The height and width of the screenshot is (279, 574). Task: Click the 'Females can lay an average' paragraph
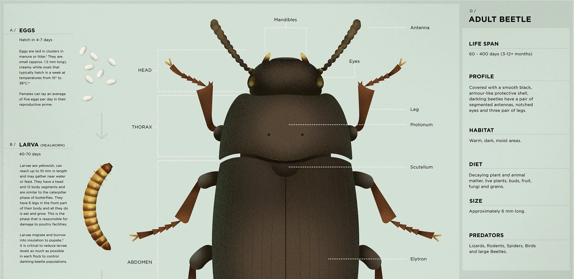pyautogui.click(x=42, y=99)
